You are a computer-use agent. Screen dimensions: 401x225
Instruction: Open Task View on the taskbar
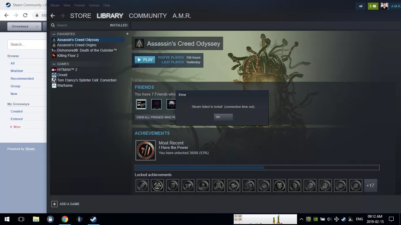(21, 219)
